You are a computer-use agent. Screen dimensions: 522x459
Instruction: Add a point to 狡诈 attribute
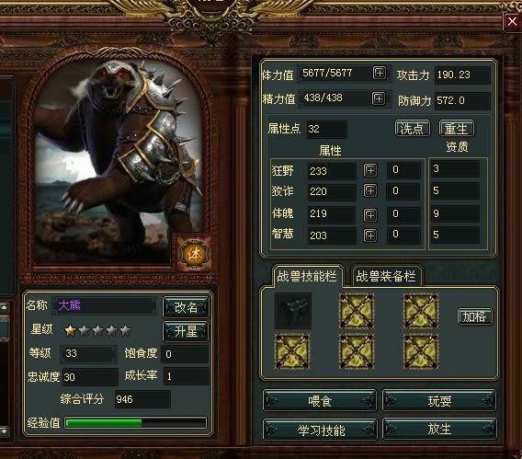coord(370,190)
